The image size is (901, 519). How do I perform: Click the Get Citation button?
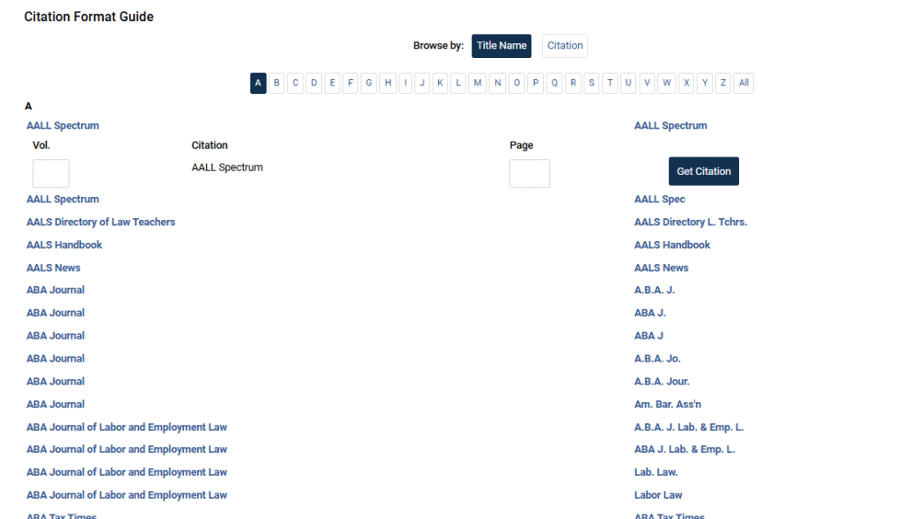pyautogui.click(x=703, y=172)
